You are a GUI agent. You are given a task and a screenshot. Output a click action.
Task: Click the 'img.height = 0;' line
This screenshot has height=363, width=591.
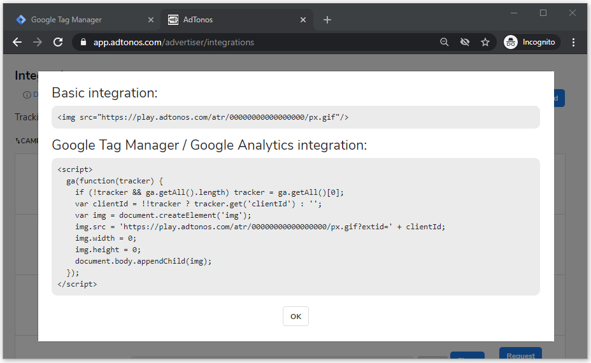pyautogui.click(x=108, y=250)
